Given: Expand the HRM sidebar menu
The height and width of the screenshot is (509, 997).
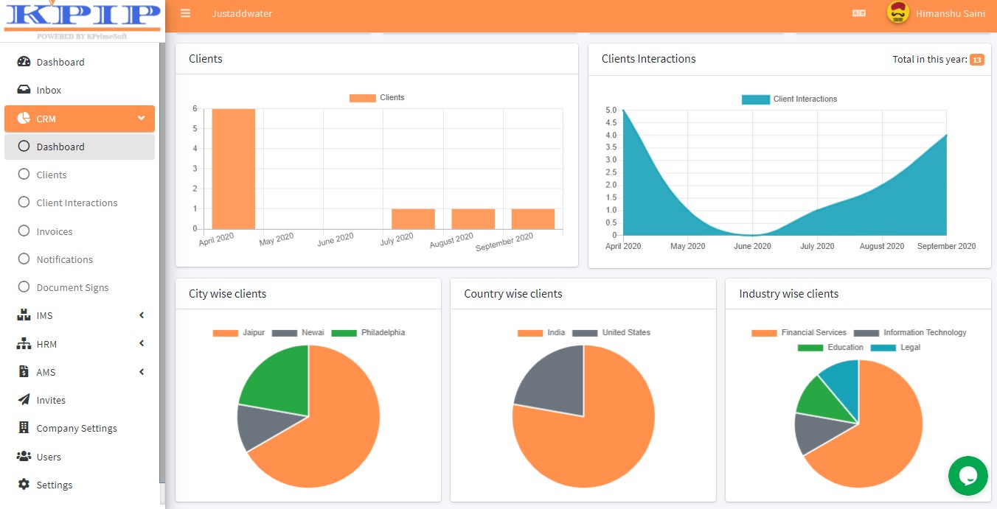Looking at the screenshot, I should tap(80, 344).
